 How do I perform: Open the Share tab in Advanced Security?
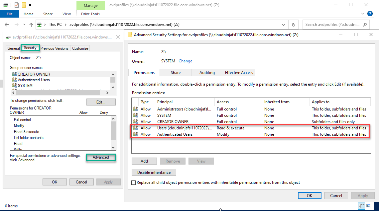coord(176,73)
